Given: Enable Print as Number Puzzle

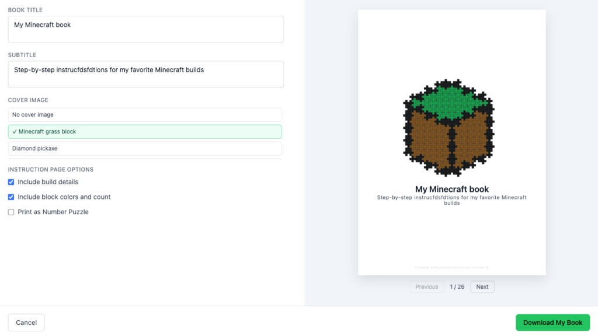Looking at the screenshot, I should point(11,212).
